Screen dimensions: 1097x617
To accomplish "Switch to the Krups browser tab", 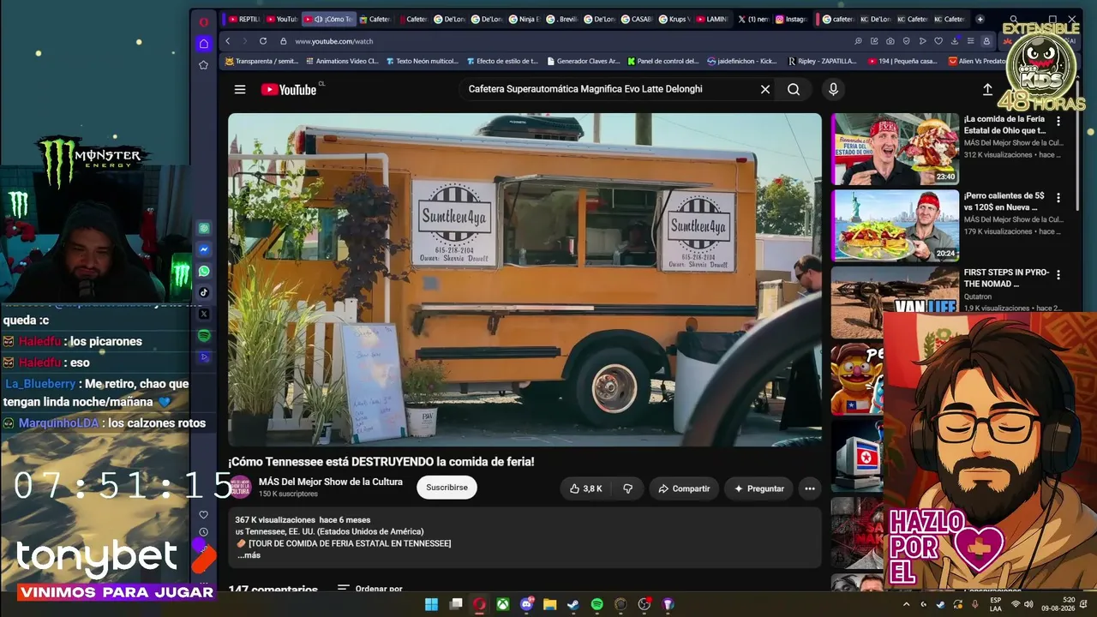I will 674,19.
